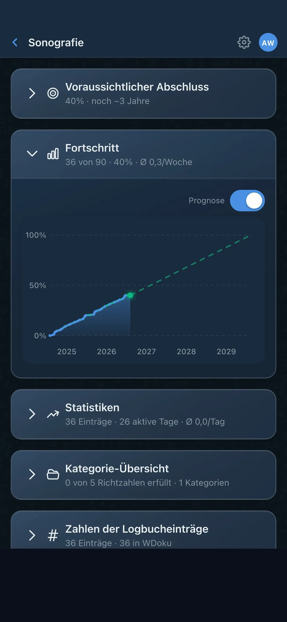Viewport: 287px width, 622px height.
Task: Tap the target icon beside Voraussichtlicher Abschluss
Action: 53,93
